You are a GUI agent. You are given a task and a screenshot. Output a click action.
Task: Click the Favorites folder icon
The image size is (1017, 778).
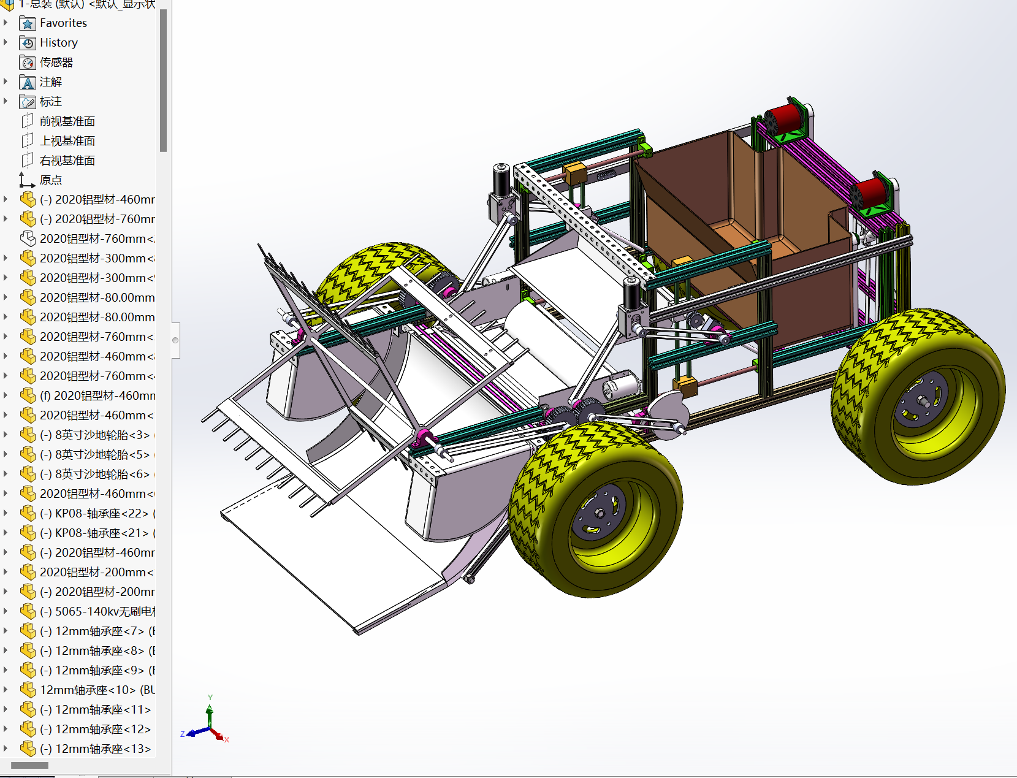coord(28,23)
